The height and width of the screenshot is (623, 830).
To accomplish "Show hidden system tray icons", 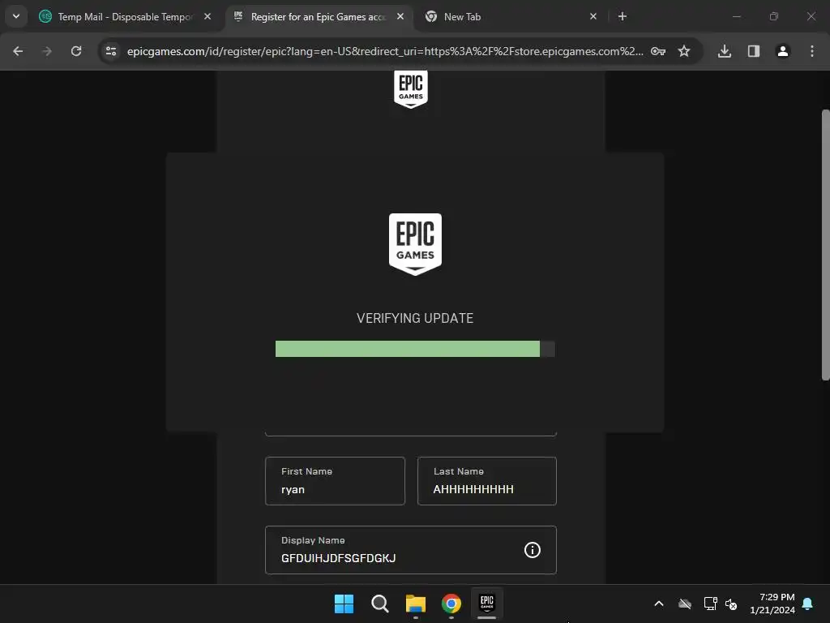I will tap(659, 604).
